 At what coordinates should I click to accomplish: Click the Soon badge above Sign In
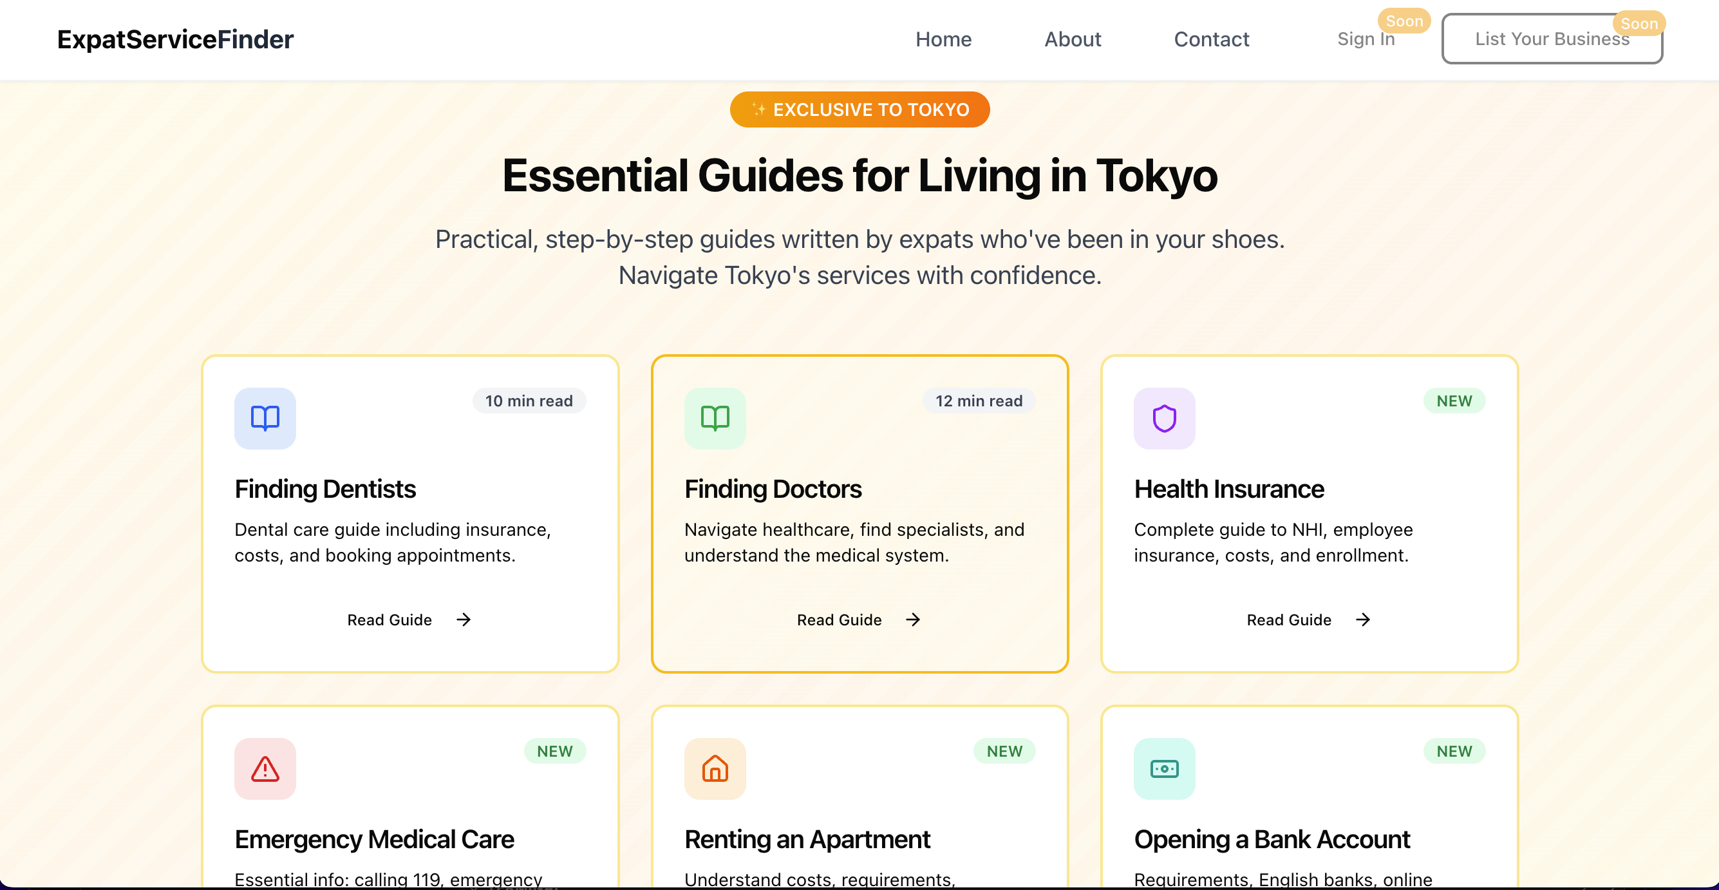click(1405, 21)
